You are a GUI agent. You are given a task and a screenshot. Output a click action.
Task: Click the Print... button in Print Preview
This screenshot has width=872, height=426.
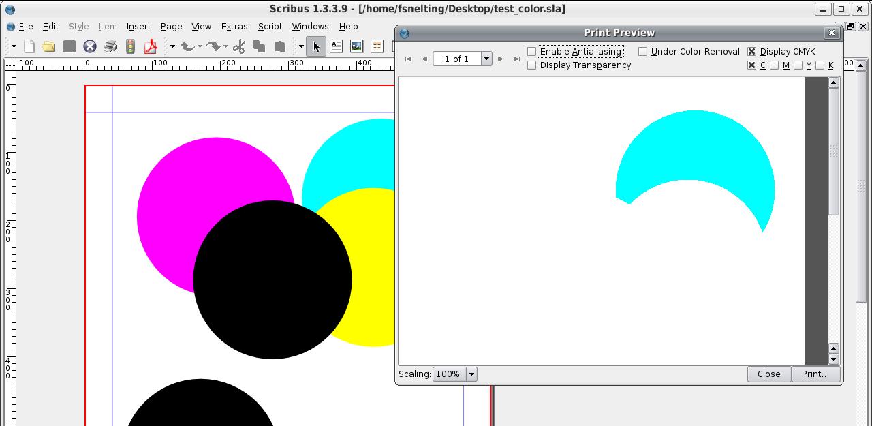pyautogui.click(x=815, y=374)
